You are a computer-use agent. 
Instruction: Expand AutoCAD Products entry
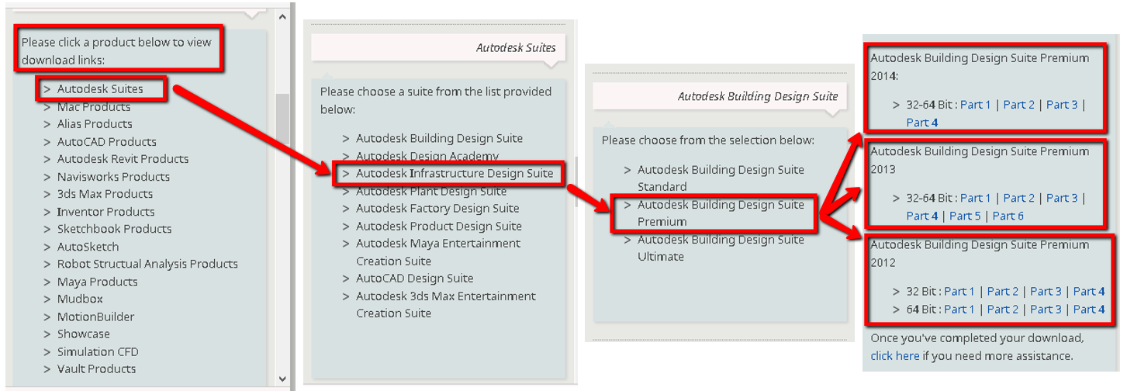(x=106, y=142)
